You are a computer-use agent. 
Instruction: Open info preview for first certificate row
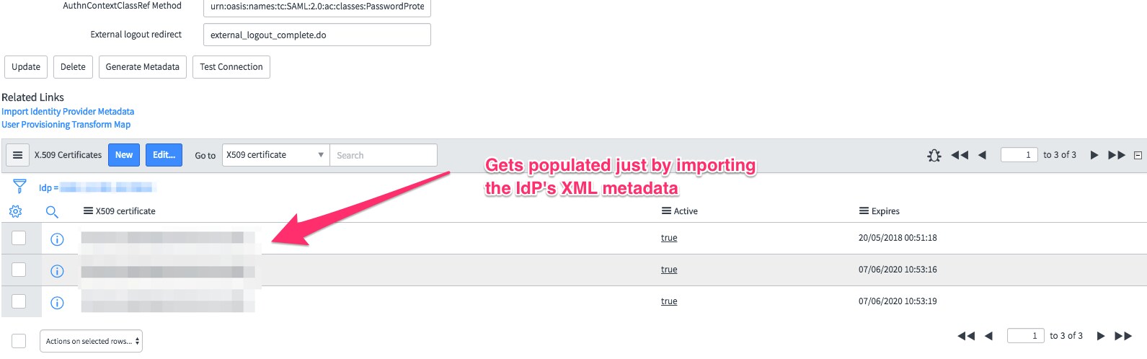click(57, 239)
